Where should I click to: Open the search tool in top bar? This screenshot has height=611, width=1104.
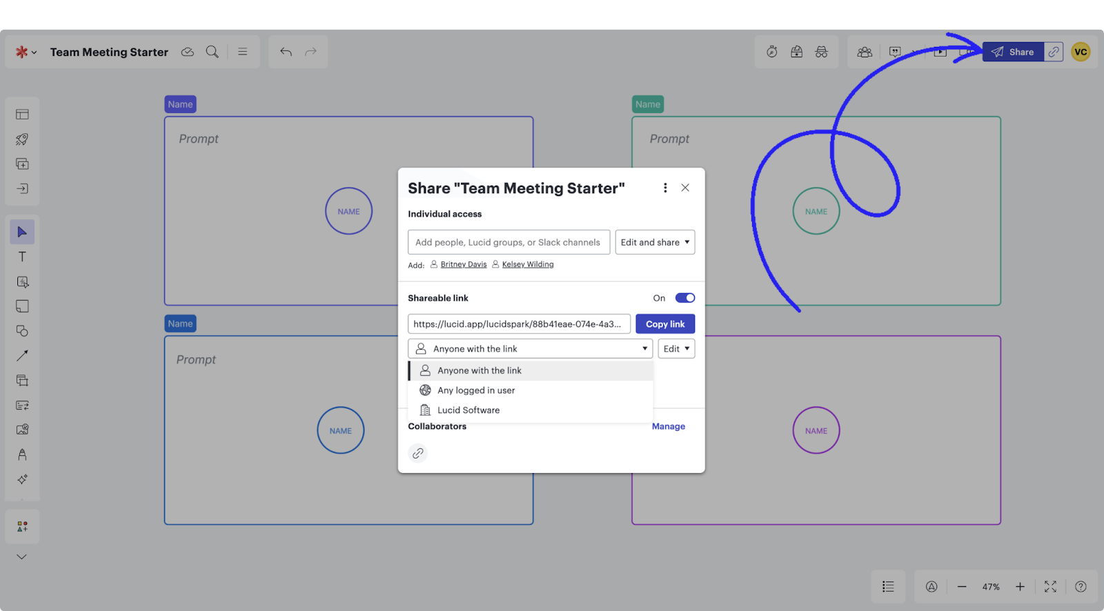213,52
